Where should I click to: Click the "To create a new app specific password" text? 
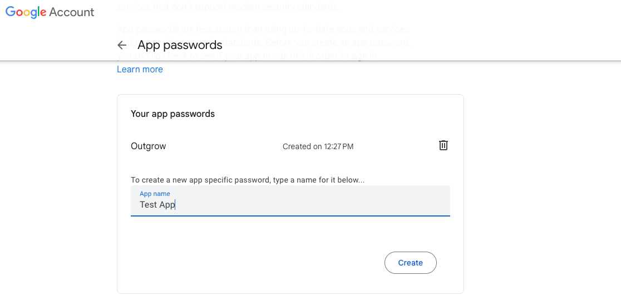coord(248,180)
